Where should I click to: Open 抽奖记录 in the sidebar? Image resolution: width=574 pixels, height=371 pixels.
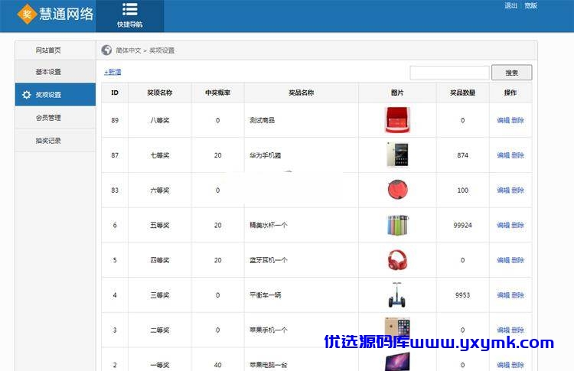click(x=48, y=141)
